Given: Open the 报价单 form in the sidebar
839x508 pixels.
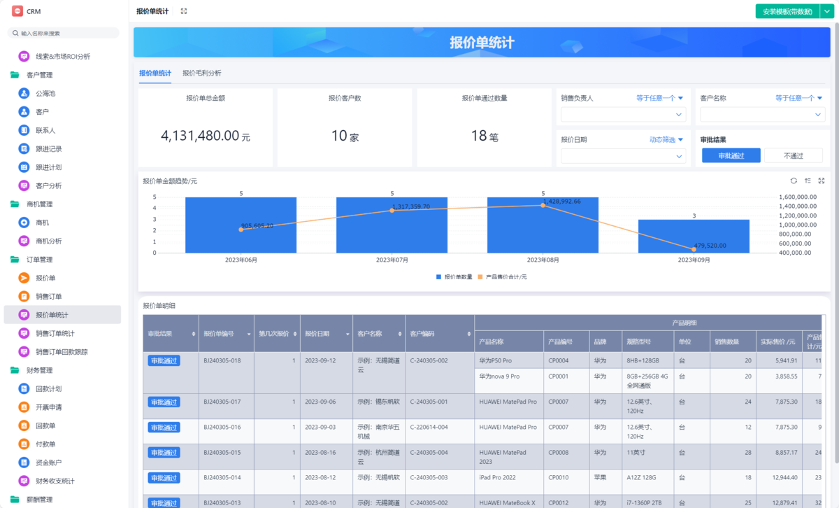Looking at the screenshot, I should click(63, 278).
